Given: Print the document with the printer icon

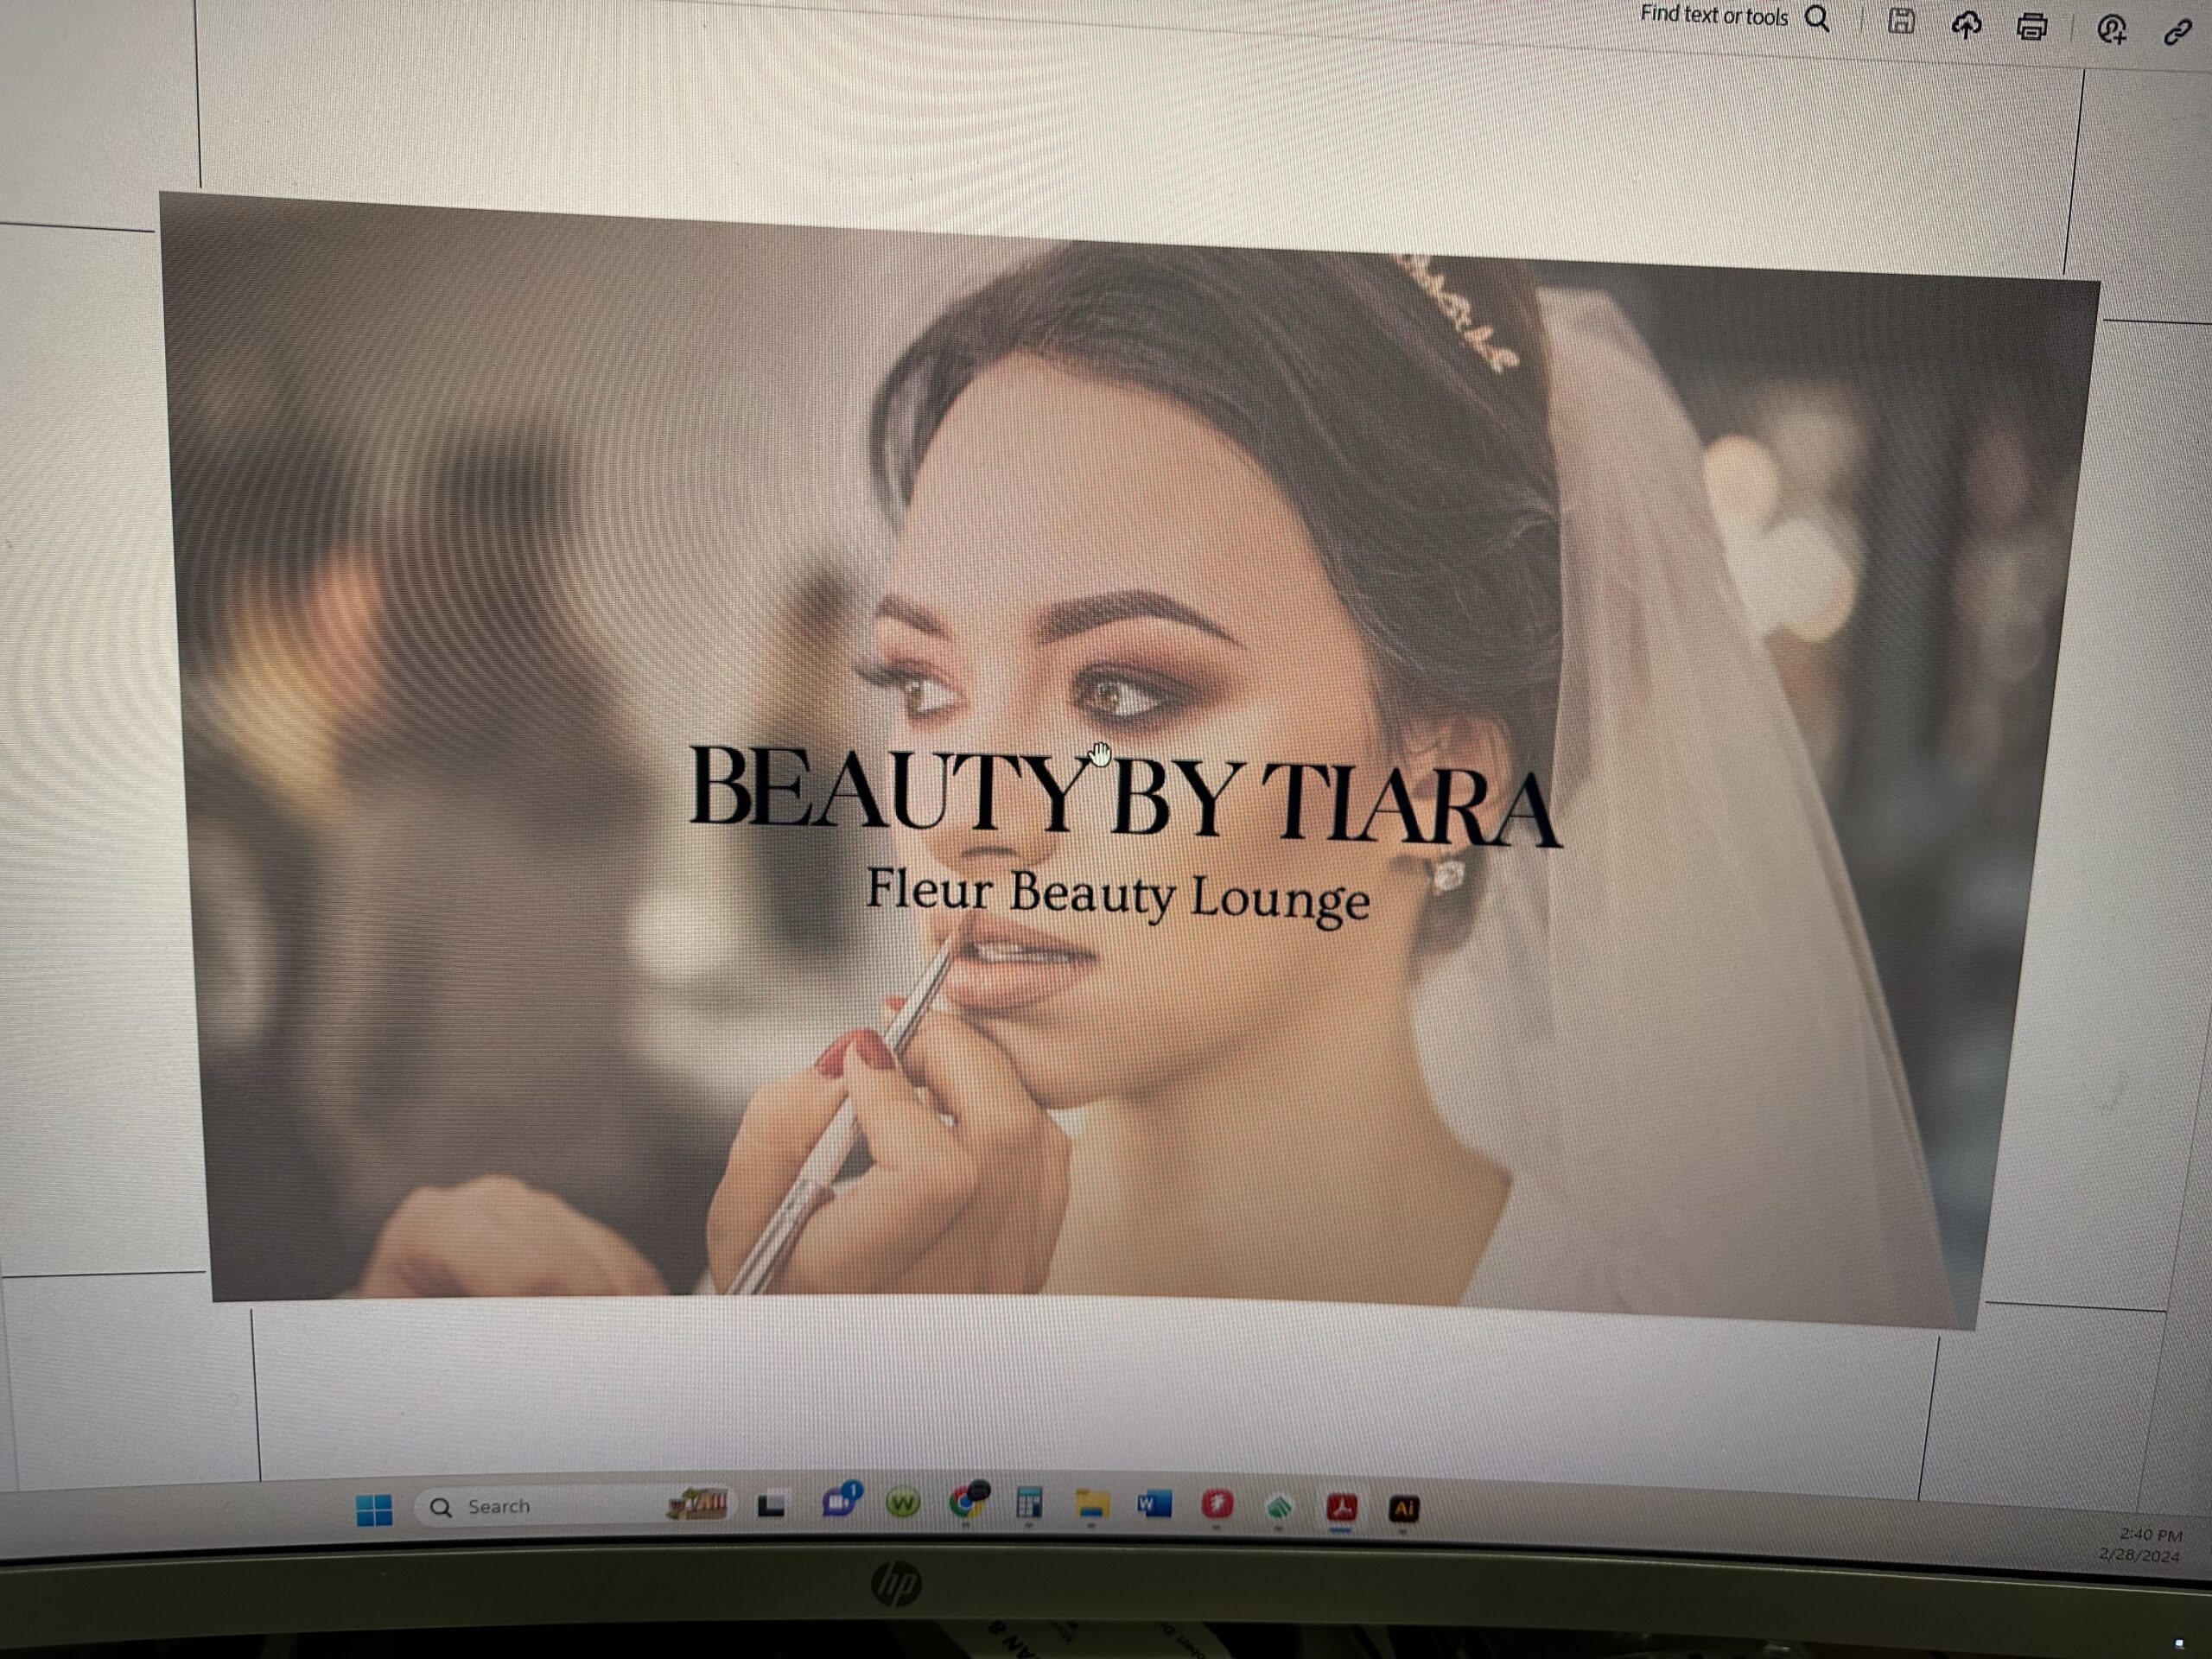Looking at the screenshot, I should click(x=2031, y=27).
